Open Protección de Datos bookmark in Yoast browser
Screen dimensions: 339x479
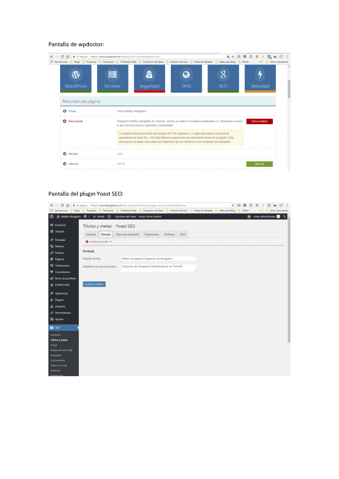(x=151, y=211)
